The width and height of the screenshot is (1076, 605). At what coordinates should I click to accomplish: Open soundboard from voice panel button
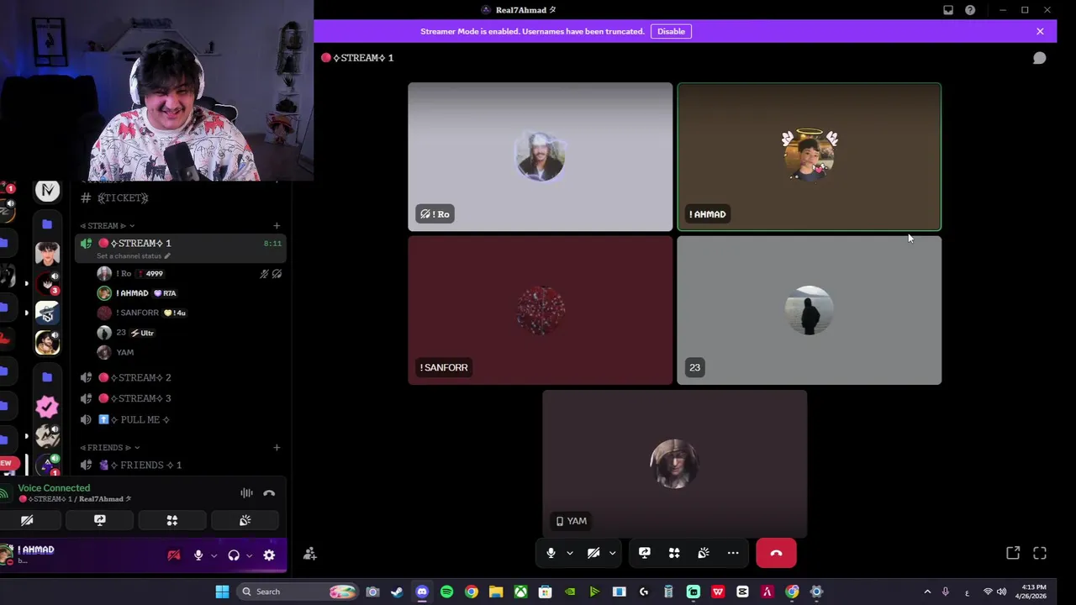[x=245, y=520]
